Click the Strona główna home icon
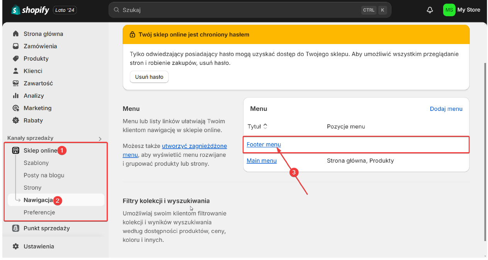 click(x=16, y=34)
